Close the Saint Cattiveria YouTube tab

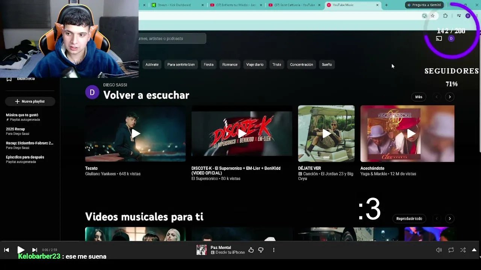click(319, 5)
